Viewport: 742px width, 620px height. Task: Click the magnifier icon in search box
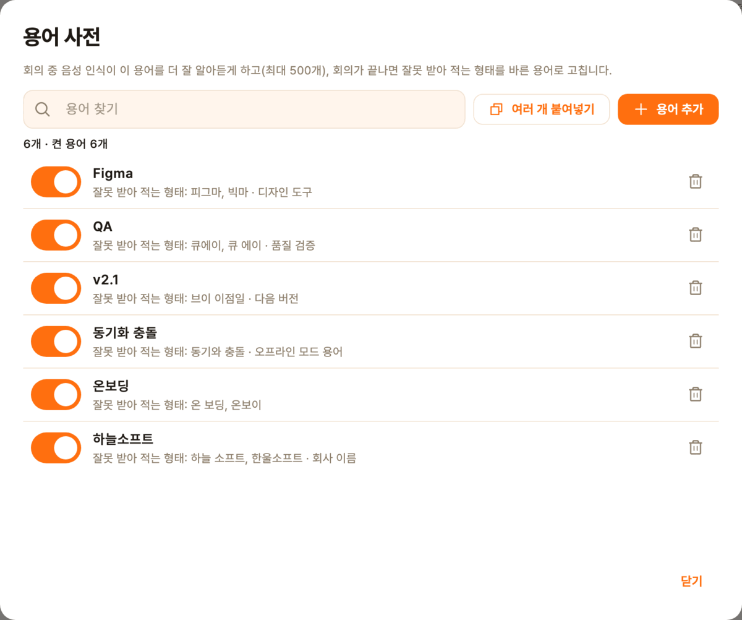(x=43, y=110)
